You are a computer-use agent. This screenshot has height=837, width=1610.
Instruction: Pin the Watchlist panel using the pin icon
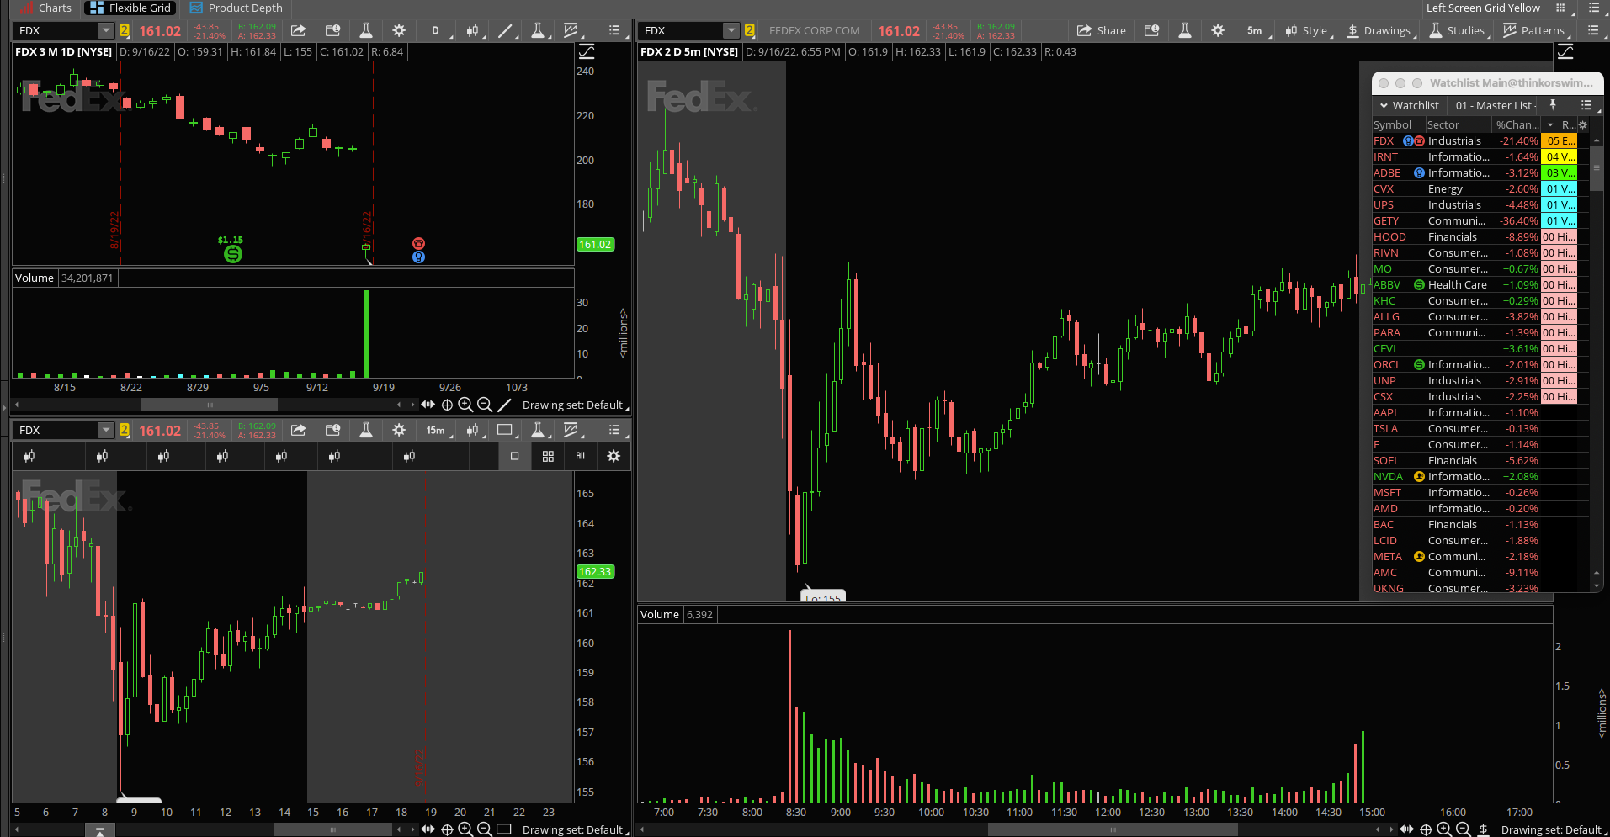point(1554,105)
